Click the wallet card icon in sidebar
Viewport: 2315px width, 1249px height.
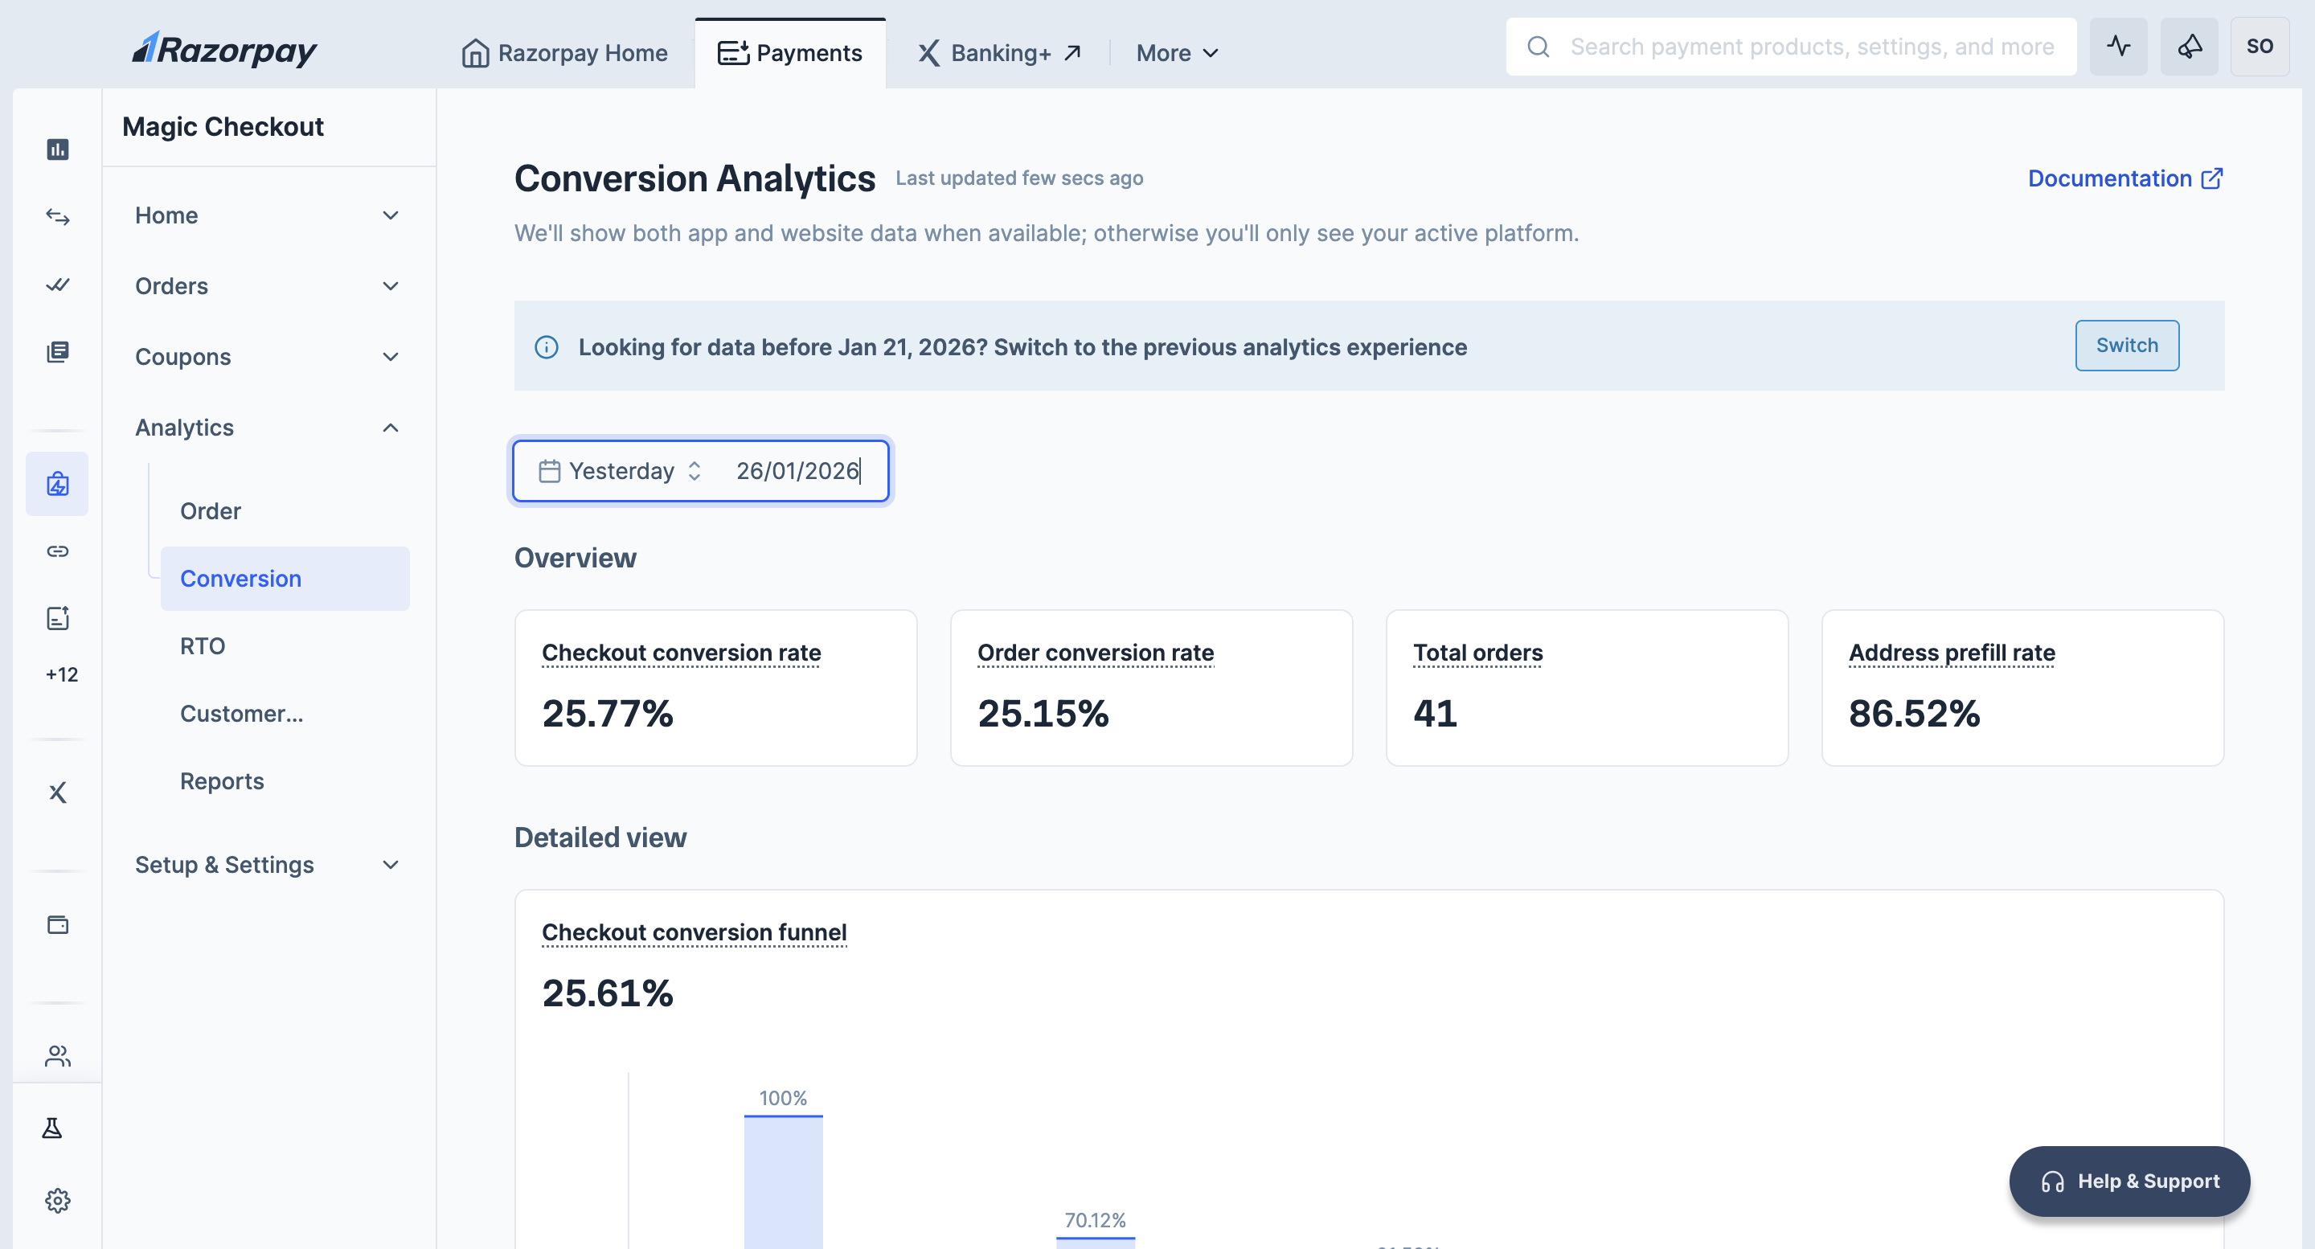[58, 926]
